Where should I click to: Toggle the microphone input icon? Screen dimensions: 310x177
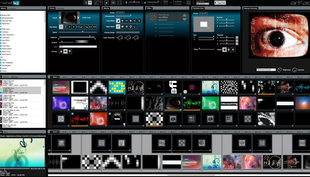(126, 3)
